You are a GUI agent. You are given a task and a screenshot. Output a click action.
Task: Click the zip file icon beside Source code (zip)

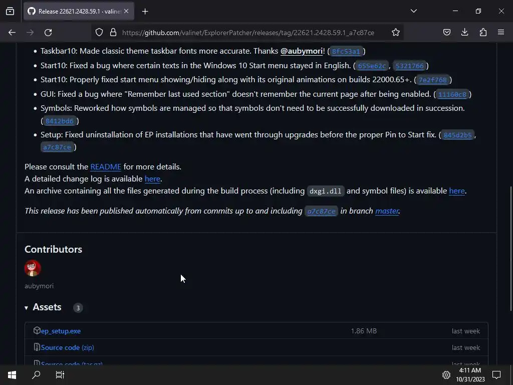point(37,347)
